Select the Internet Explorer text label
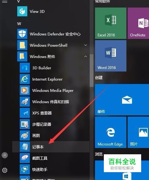Image resolution: width=149 pixels, height=180 pixels. (47, 79)
